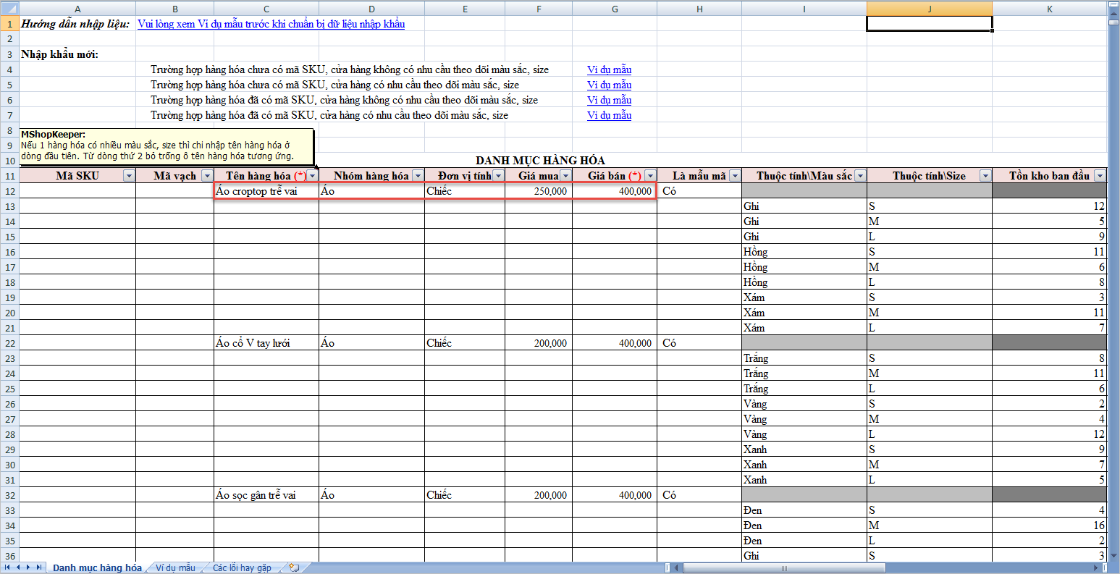The width and height of the screenshot is (1120, 574).
Task: Jump to first sheet with navigation arrow
Action: pyautogui.click(x=9, y=567)
